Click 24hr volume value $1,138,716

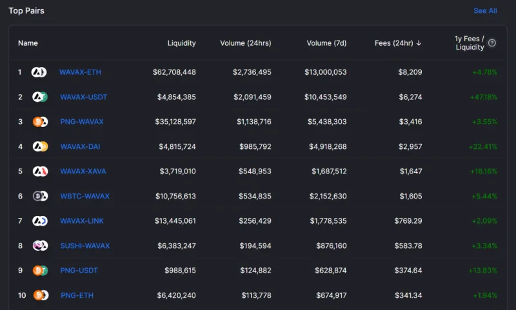[x=254, y=122]
